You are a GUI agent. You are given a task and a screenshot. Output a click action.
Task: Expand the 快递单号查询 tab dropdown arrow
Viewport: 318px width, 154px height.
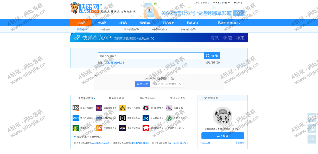click(94, 98)
